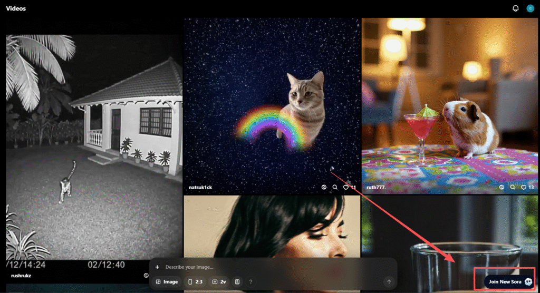Open the presets icon next to 2v
540x293 pixels.
pyautogui.click(x=238, y=282)
